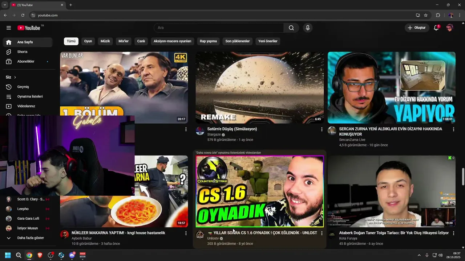
Task: Open the SercanZurna Live channel link
Action: [x=352, y=140]
